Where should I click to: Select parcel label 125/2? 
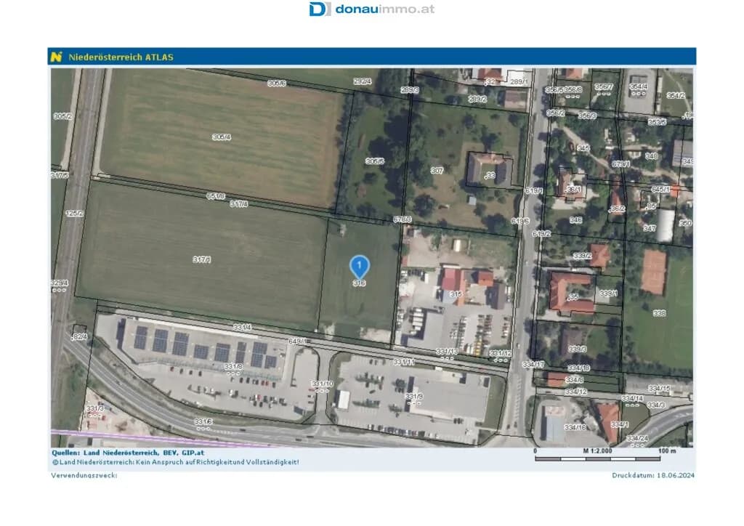pyautogui.click(x=74, y=214)
